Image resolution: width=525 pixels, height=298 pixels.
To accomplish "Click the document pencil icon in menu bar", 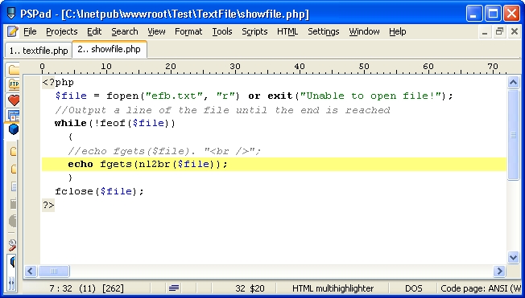I will [x=12, y=32].
